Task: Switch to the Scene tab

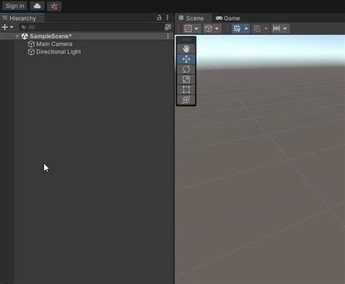Action: coord(191,18)
